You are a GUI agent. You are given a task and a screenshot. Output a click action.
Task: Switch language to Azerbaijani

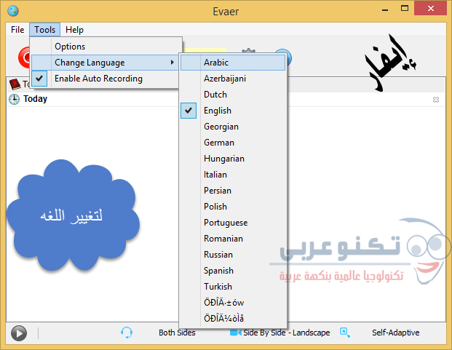click(233, 79)
